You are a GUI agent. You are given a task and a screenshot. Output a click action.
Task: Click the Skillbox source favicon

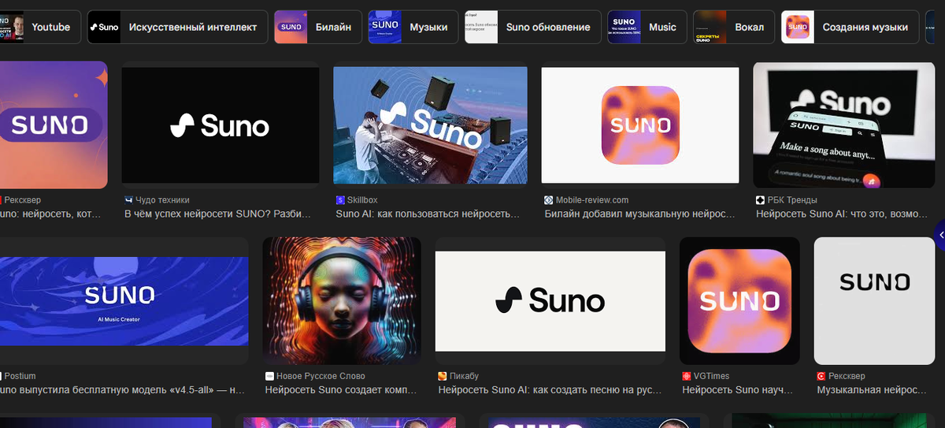[340, 200]
